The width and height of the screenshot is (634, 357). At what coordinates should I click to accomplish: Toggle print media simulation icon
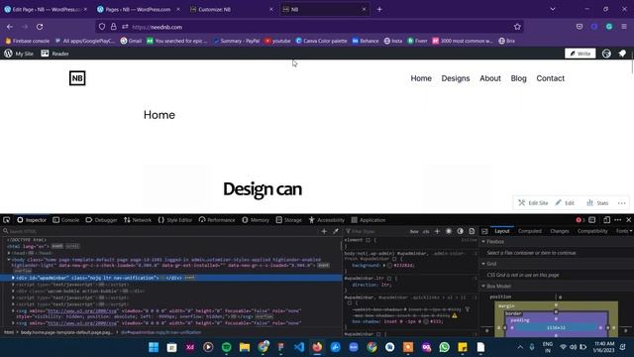tap(472, 231)
